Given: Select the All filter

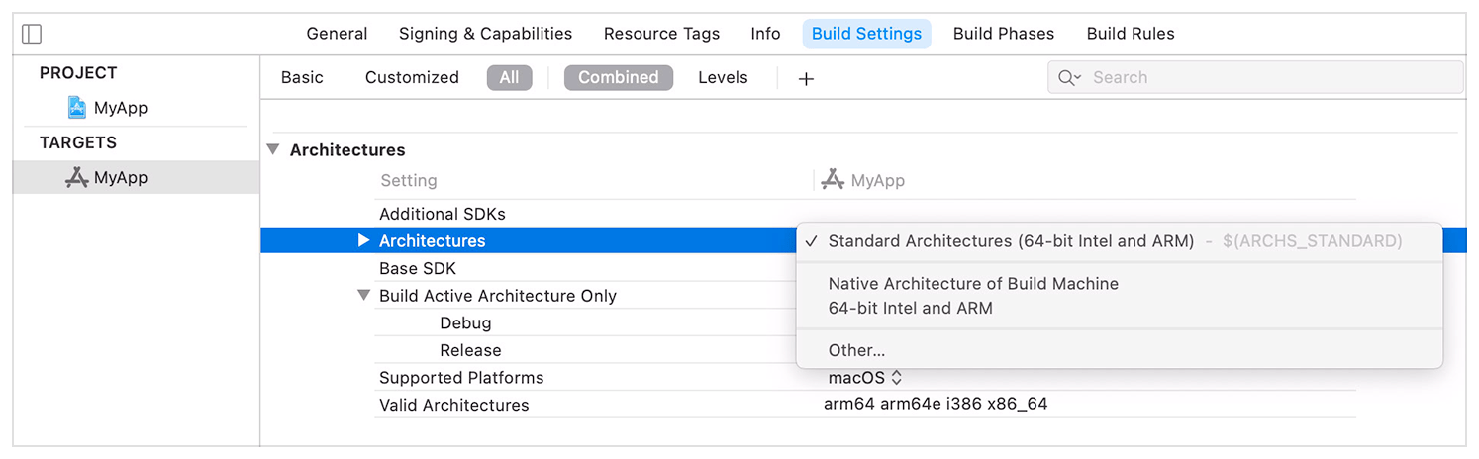Looking at the screenshot, I should [509, 77].
